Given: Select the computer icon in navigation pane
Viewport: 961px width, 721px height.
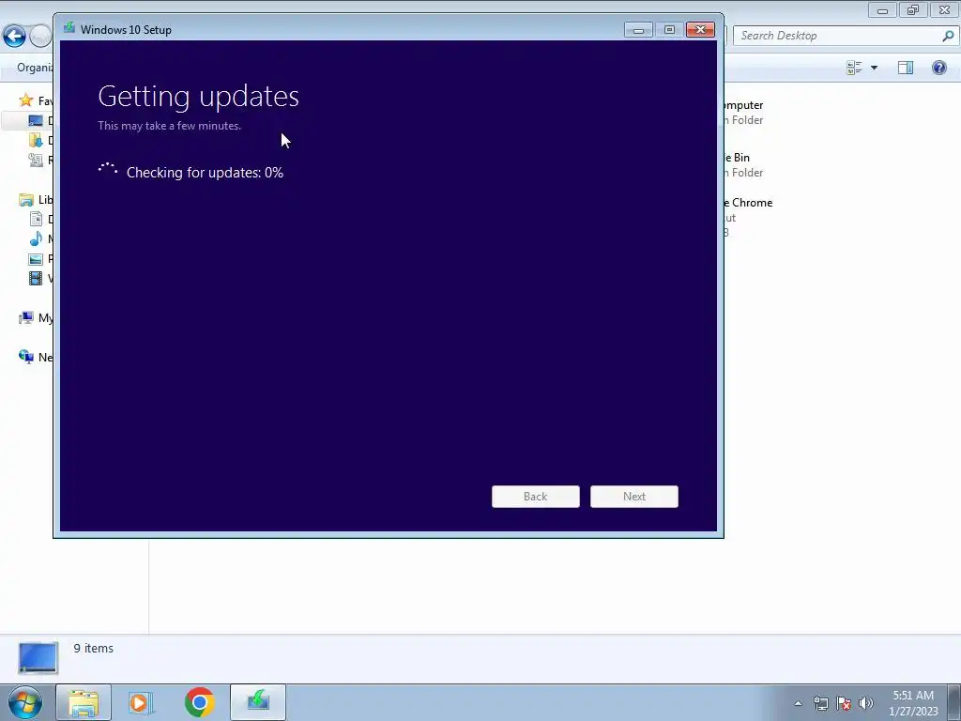Looking at the screenshot, I should pos(25,317).
